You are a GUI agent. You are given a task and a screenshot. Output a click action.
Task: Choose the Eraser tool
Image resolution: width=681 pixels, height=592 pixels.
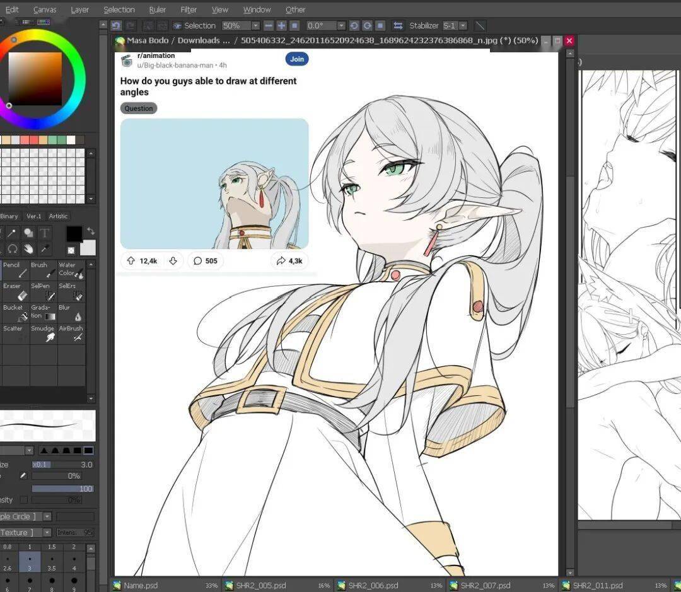[x=15, y=291]
